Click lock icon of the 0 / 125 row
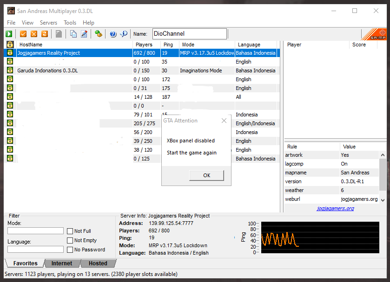This screenshot has width=390, height=282. (x=10, y=158)
